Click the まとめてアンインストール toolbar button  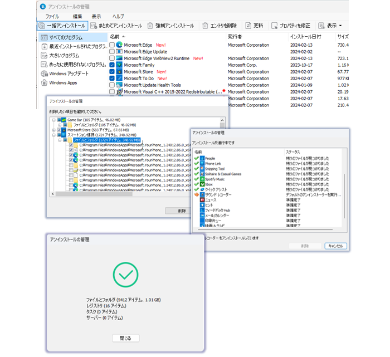click(x=116, y=26)
